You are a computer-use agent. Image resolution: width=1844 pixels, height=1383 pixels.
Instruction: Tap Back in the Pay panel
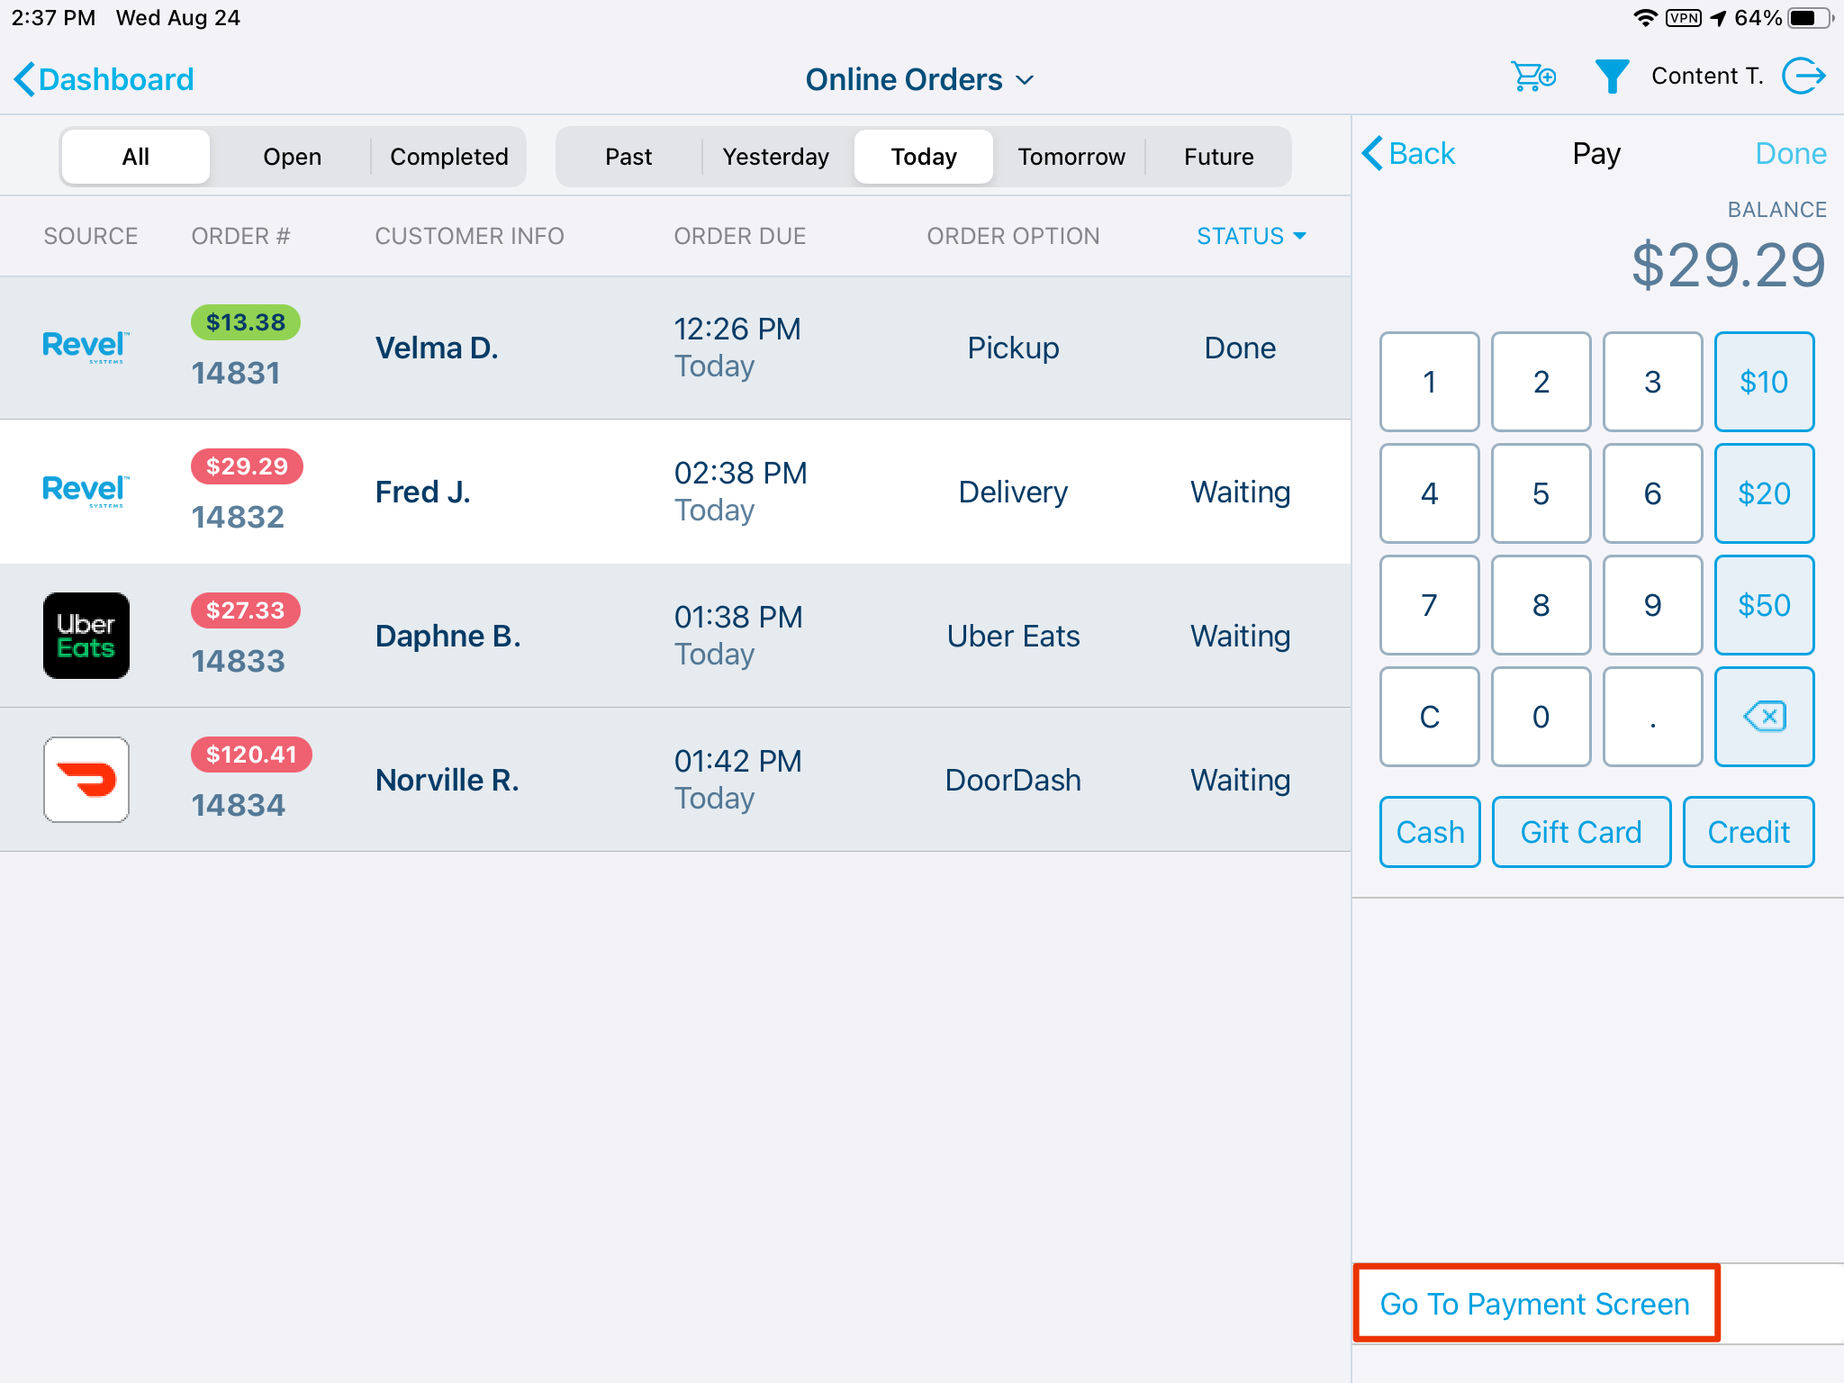coord(1408,153)
